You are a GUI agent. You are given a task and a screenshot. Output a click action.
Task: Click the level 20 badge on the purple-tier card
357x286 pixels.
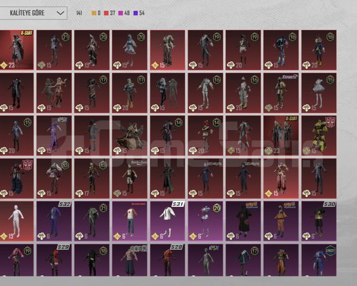pos(217,208)
